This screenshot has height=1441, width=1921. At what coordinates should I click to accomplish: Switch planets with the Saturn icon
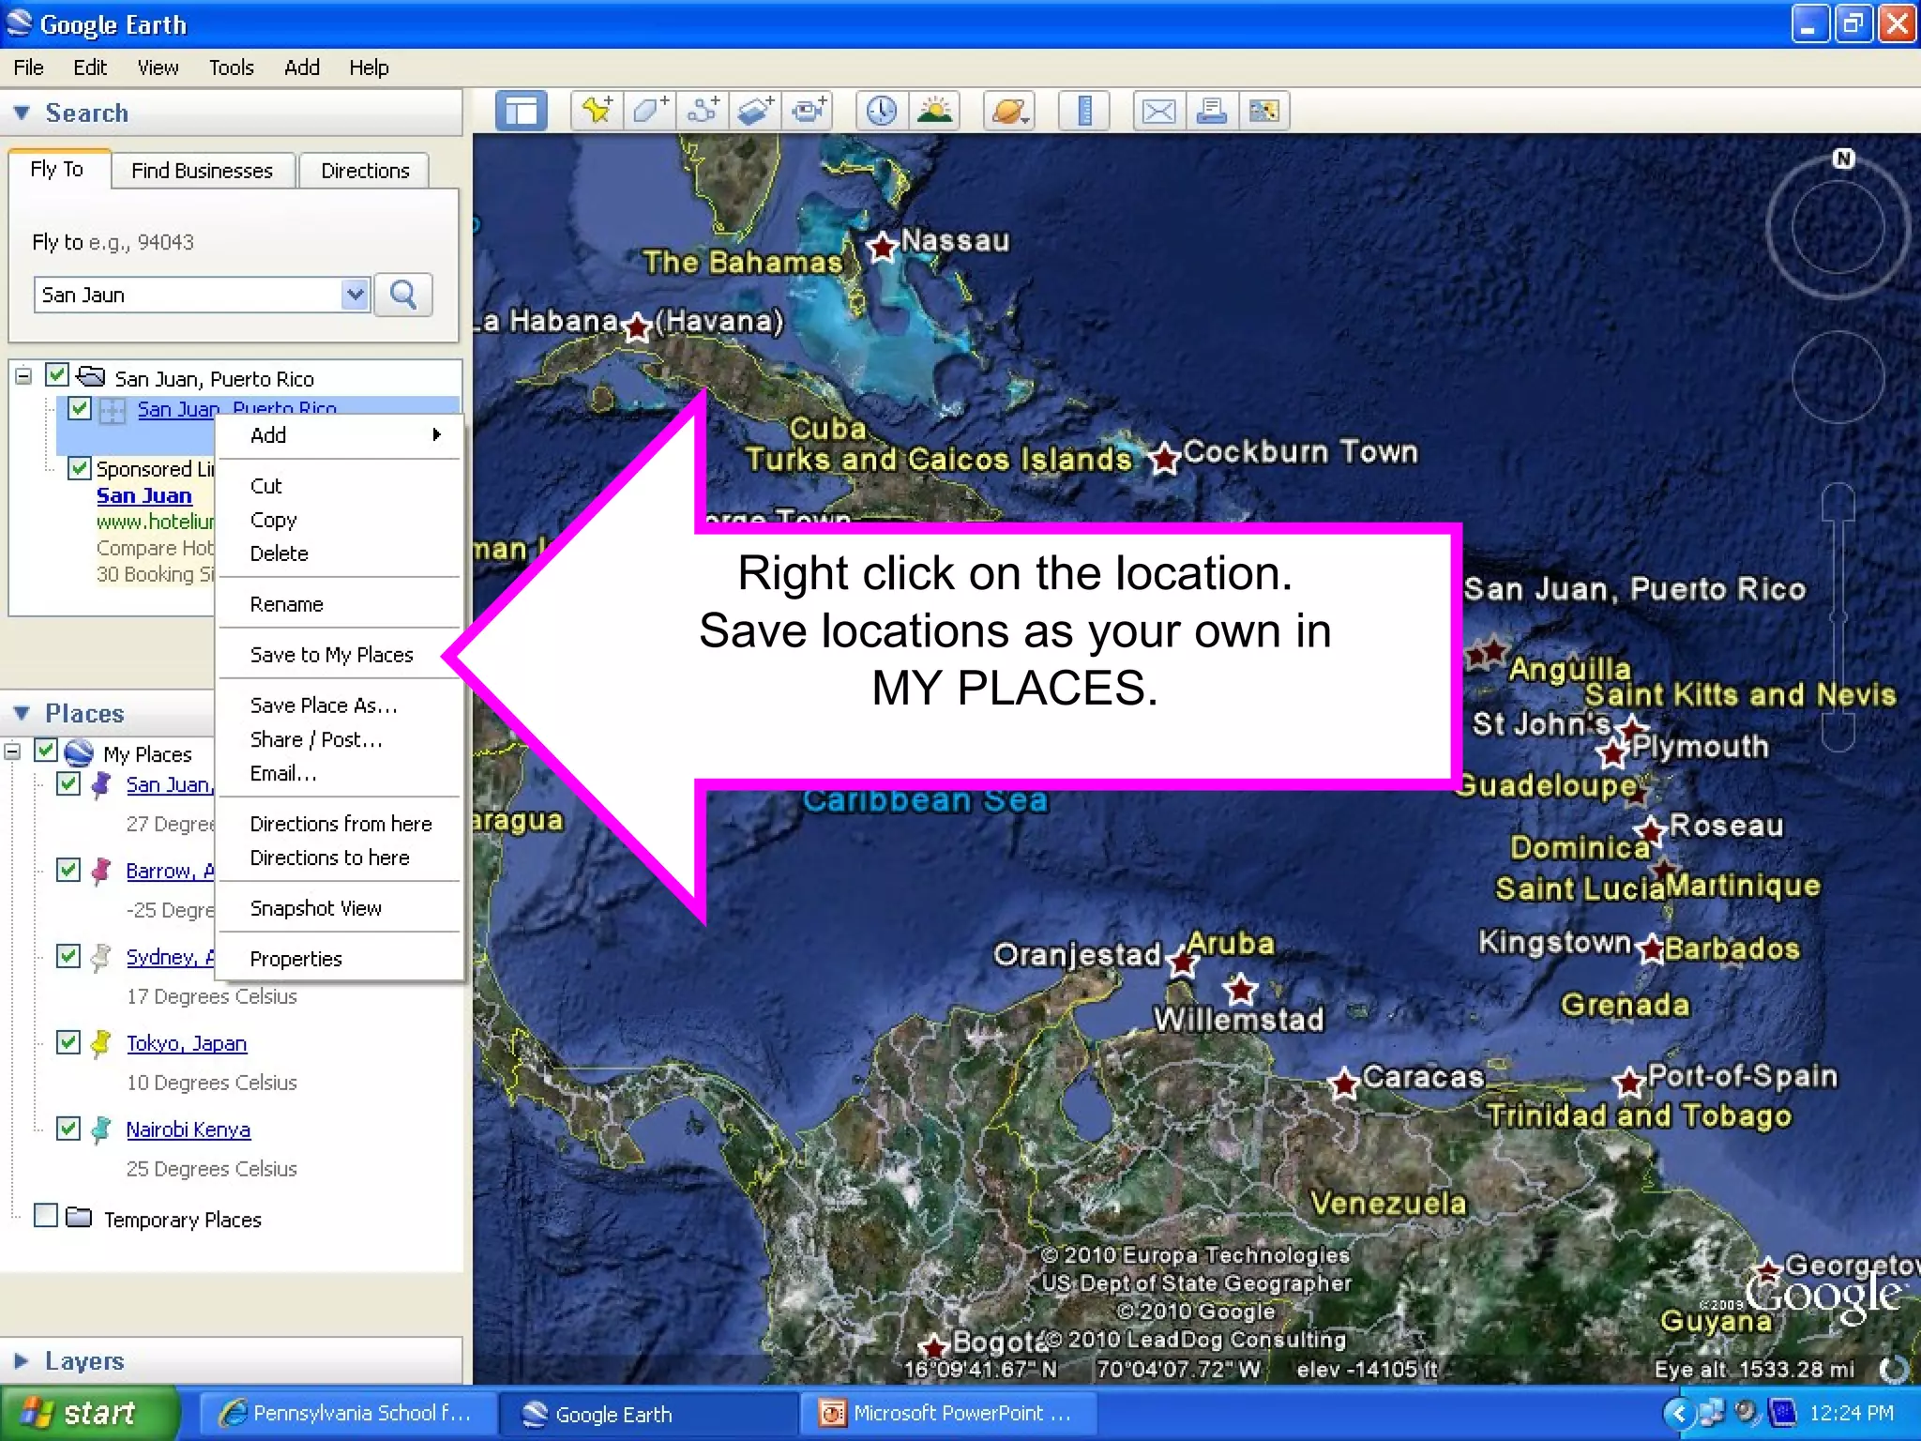pos(1009,111)
